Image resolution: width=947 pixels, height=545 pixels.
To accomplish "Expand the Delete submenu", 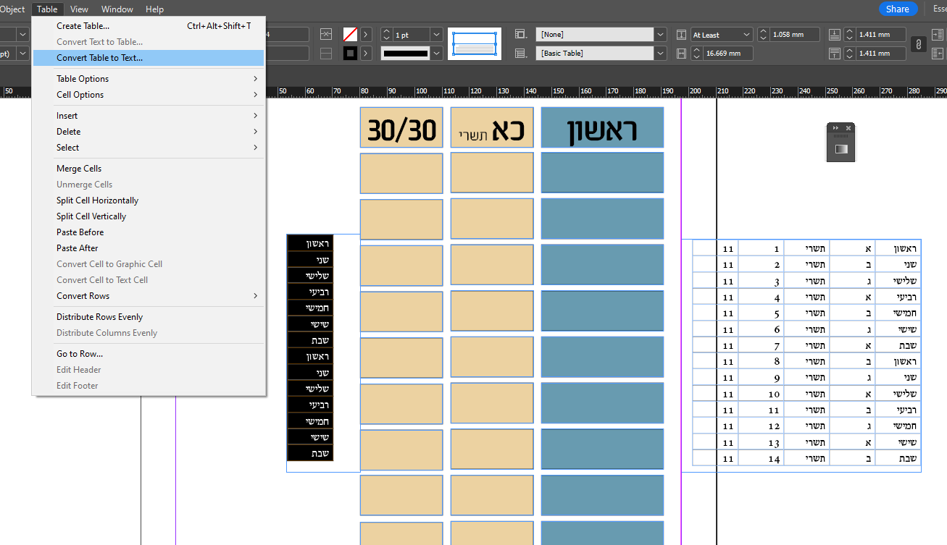I will [149, 132].
